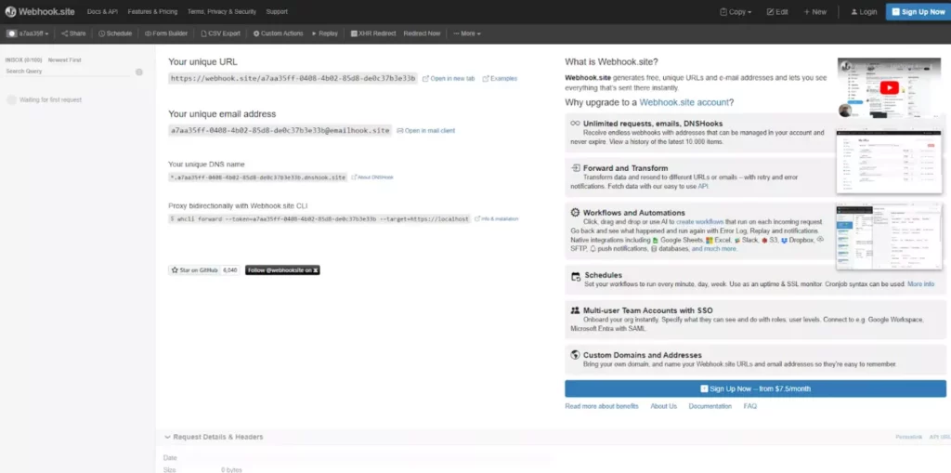Click the Workflows and Automations gear icon

[x=575, y=213]
